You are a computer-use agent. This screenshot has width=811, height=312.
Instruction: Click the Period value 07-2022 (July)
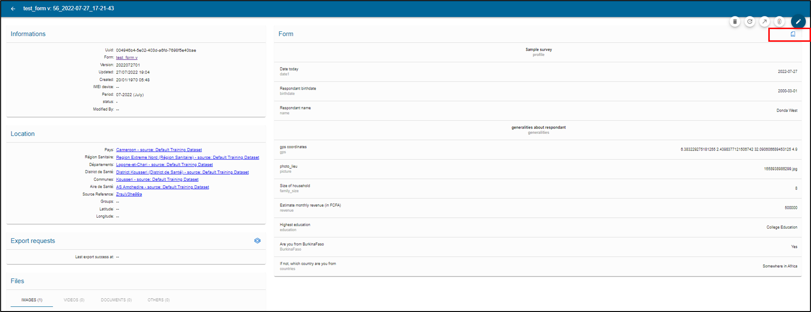tap(130, 95)
